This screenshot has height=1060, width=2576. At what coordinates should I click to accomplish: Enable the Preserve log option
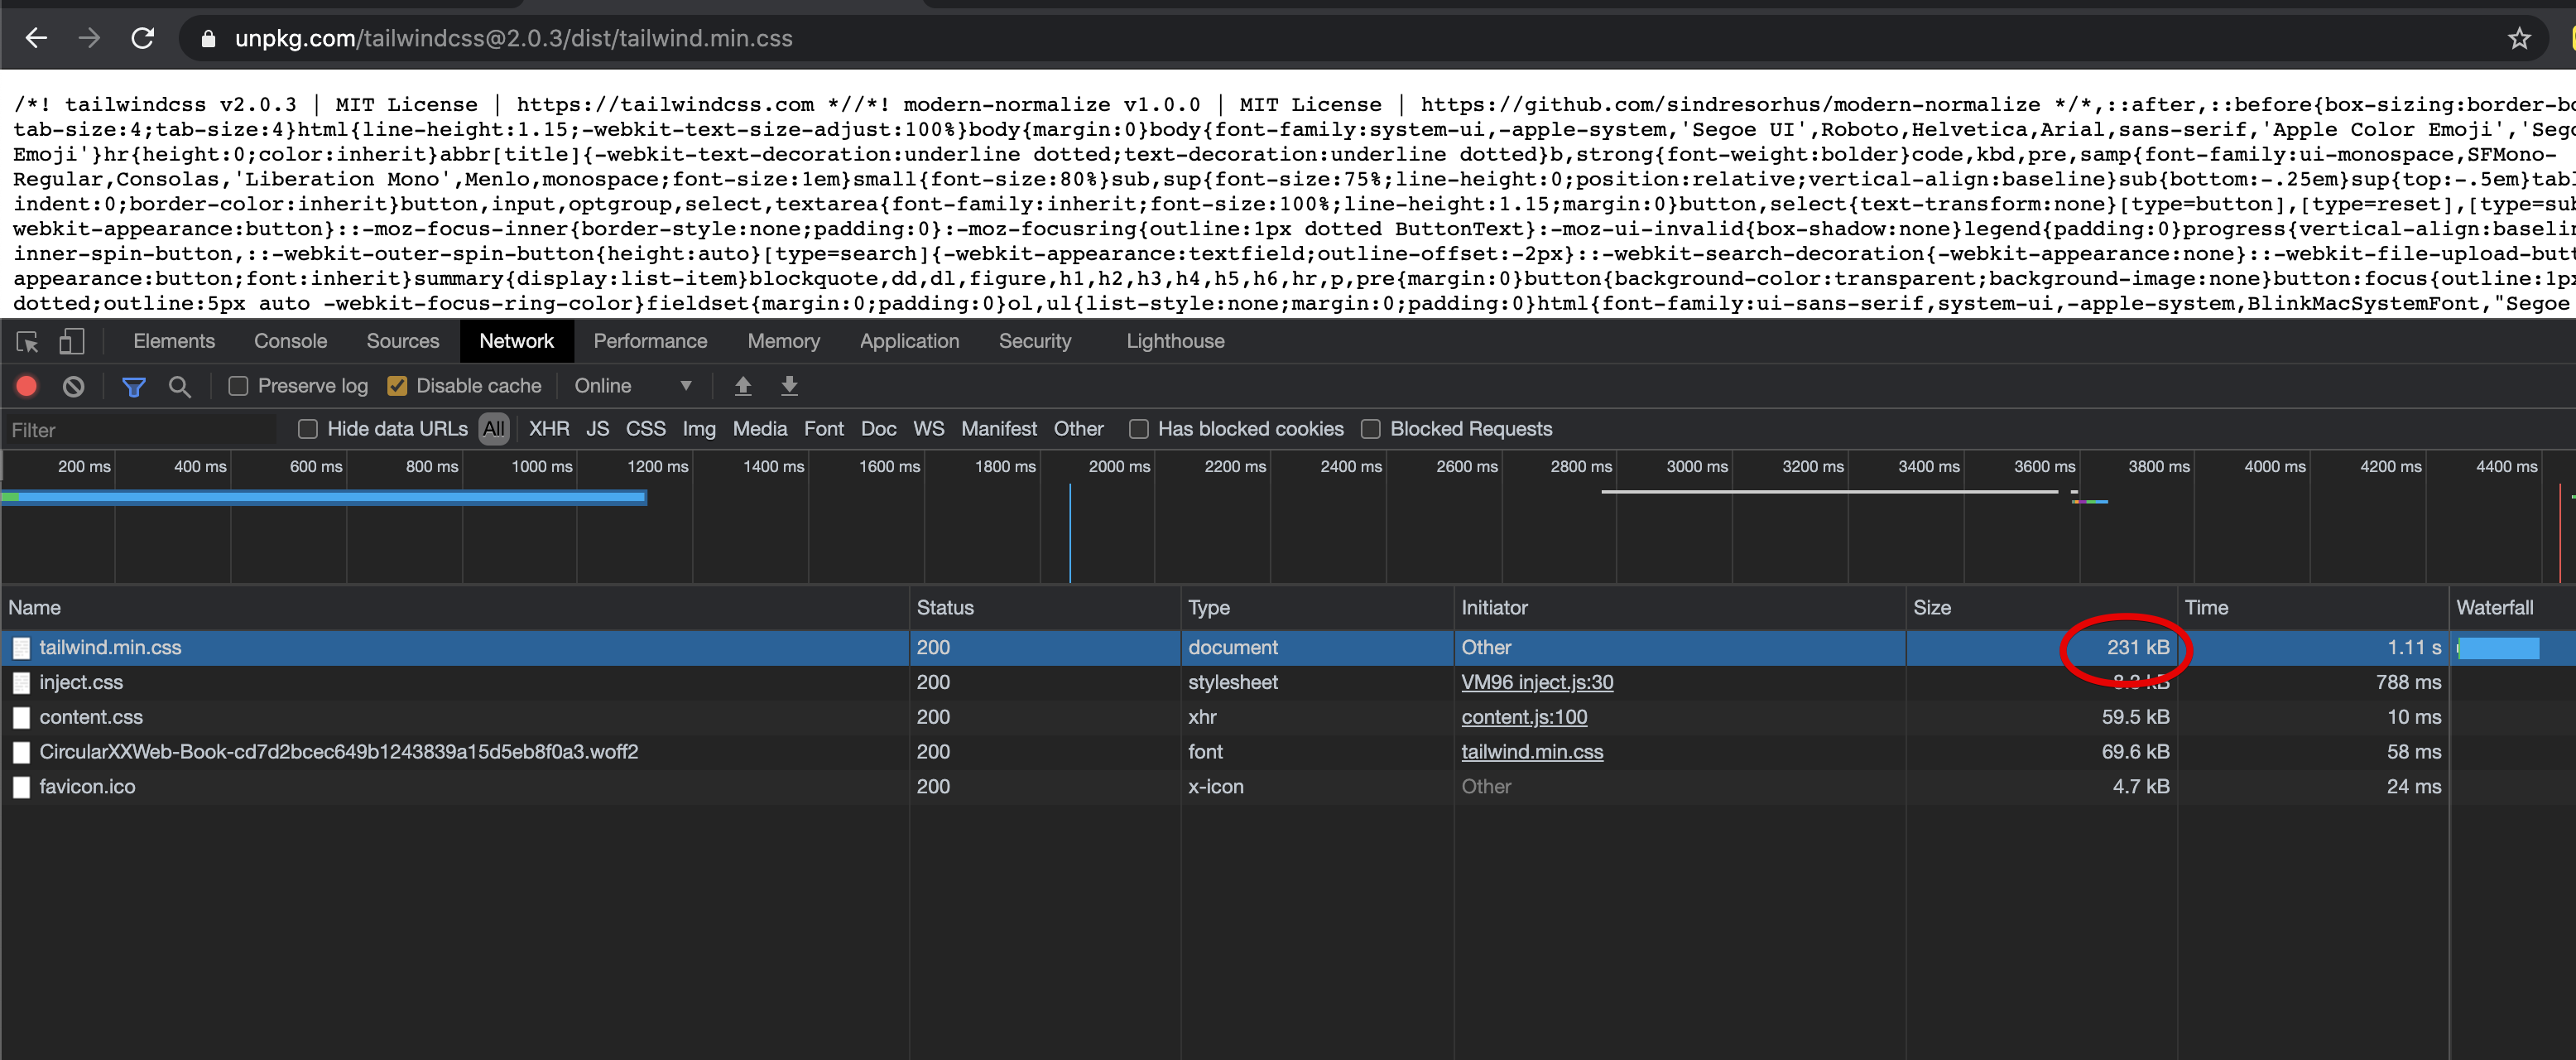click(238, 386)
